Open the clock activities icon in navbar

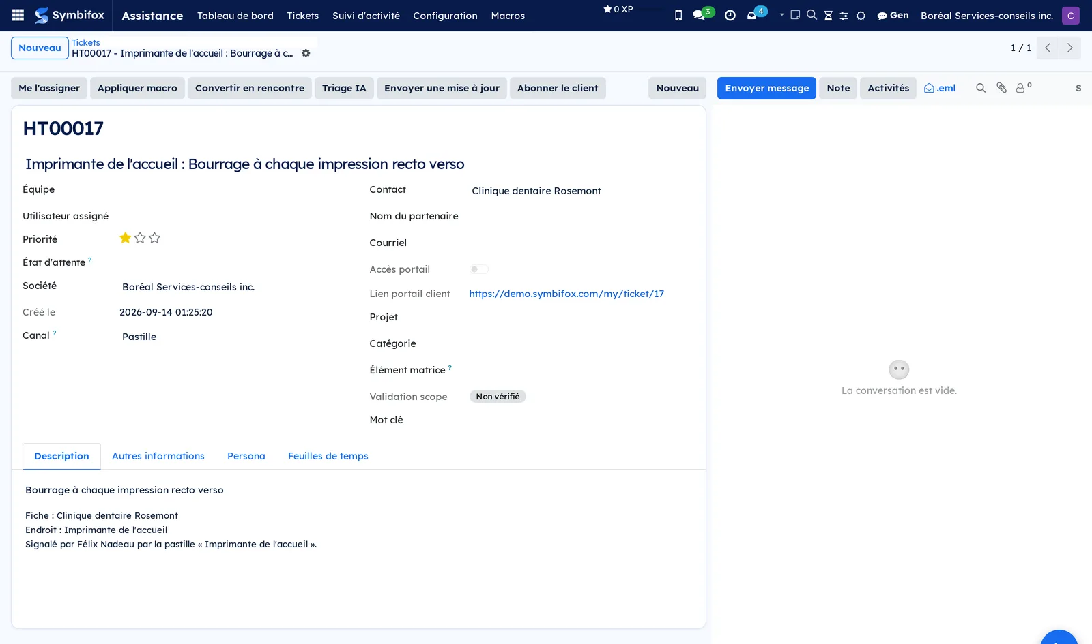pos(730,15)
